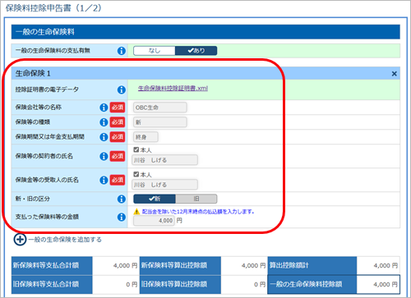Screen dimensions: 411x298
Task: Toggle 本人 checkbox for 受取人の氏名
Action: (x=136, y=174)
